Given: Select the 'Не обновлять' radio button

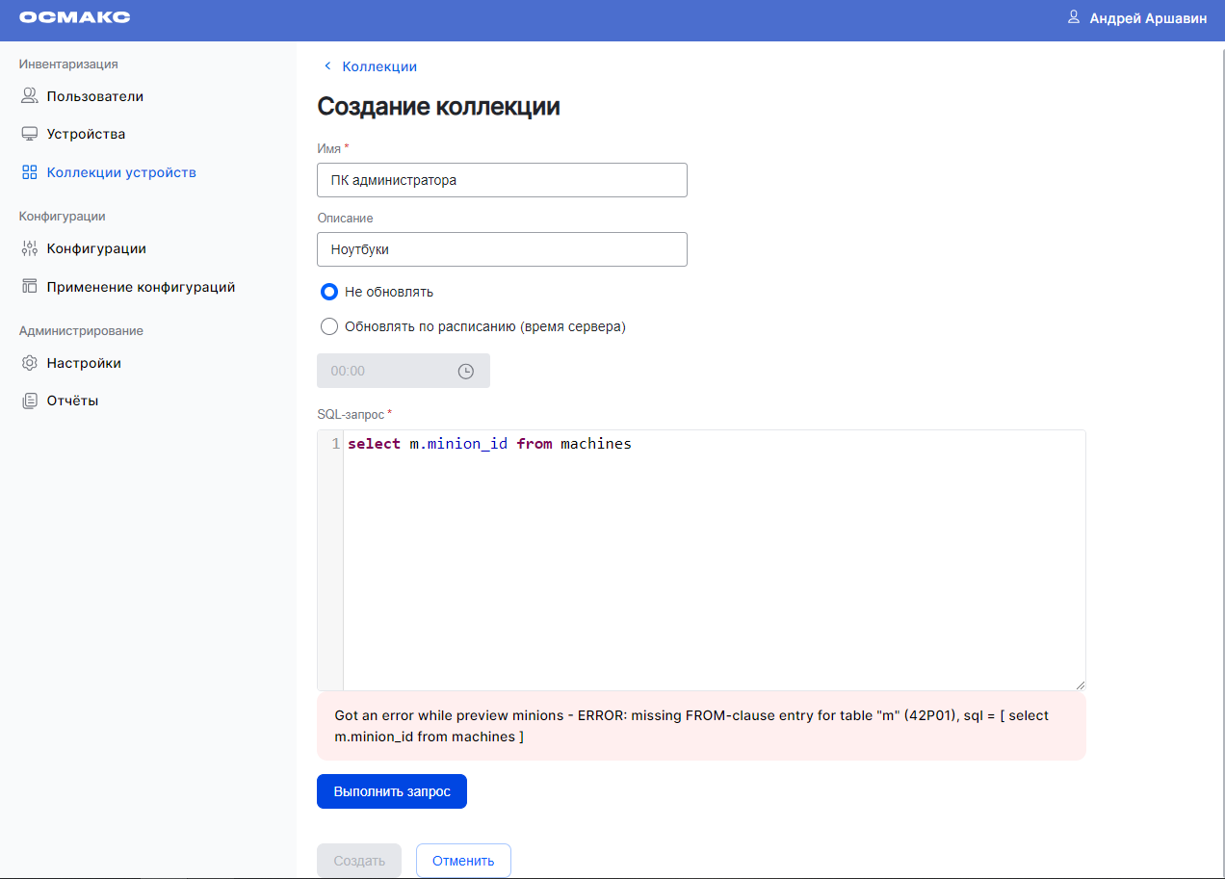Looking at the screenshot, I should pyautogui.click(x=329, y=292).
